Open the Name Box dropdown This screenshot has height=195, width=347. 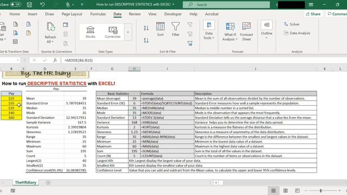(x=18, y=60)
